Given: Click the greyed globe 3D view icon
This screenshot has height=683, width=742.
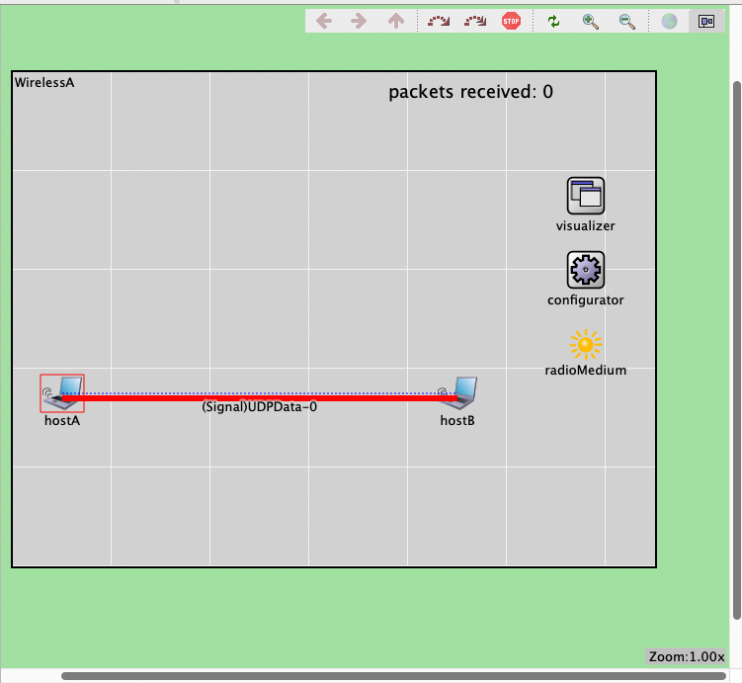Looking at the screenshot, I should [x=669, y=21].
